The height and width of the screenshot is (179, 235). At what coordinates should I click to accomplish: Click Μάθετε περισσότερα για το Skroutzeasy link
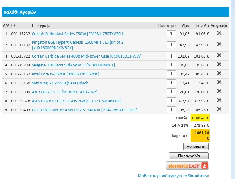(173, 176)
